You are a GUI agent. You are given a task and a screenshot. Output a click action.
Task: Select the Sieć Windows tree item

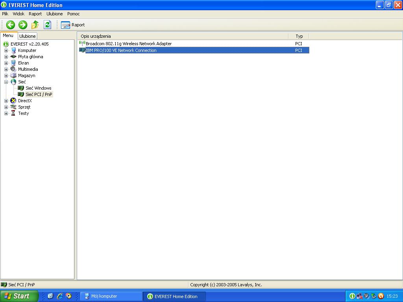click(x=39, y=88)
